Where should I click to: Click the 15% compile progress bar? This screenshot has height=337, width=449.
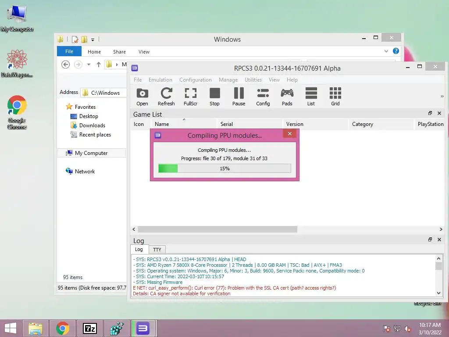pyautogui.click(x=225, y=168)
